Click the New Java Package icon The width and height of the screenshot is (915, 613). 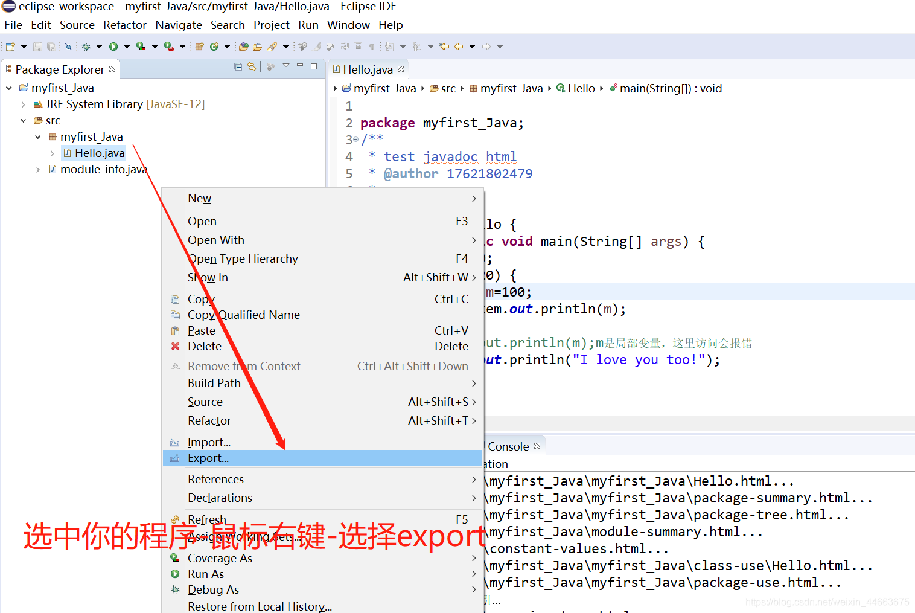pyautogui.click(x=199, y=47)
